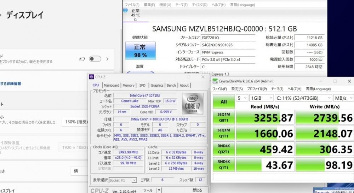354x193 pixels.
Task: Open プロファイル(P) menu in CrystalDiskMark
Action: pos(257,89)
